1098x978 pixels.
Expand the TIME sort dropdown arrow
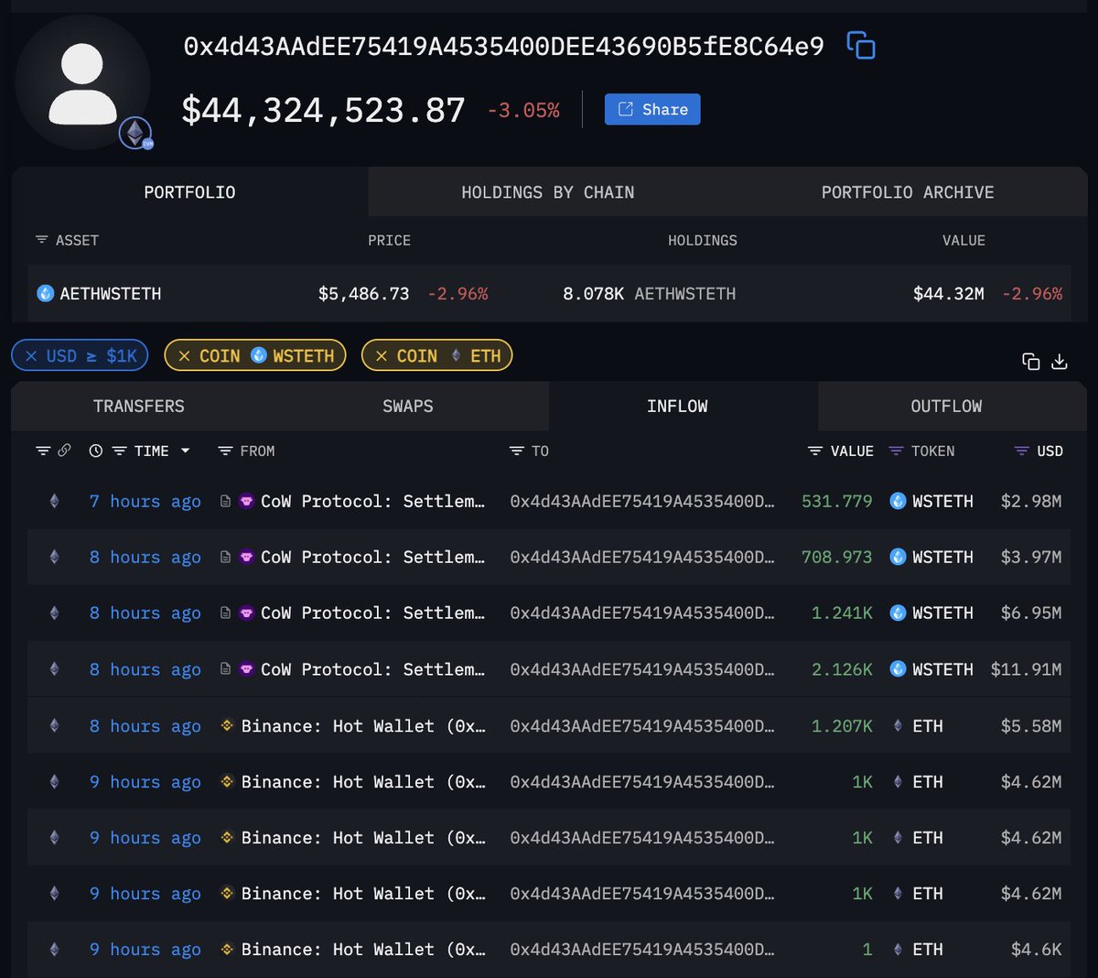click(x=186, y=451)
